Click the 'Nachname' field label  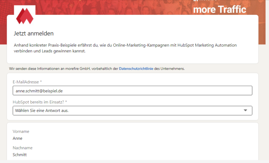click(23, 148)
